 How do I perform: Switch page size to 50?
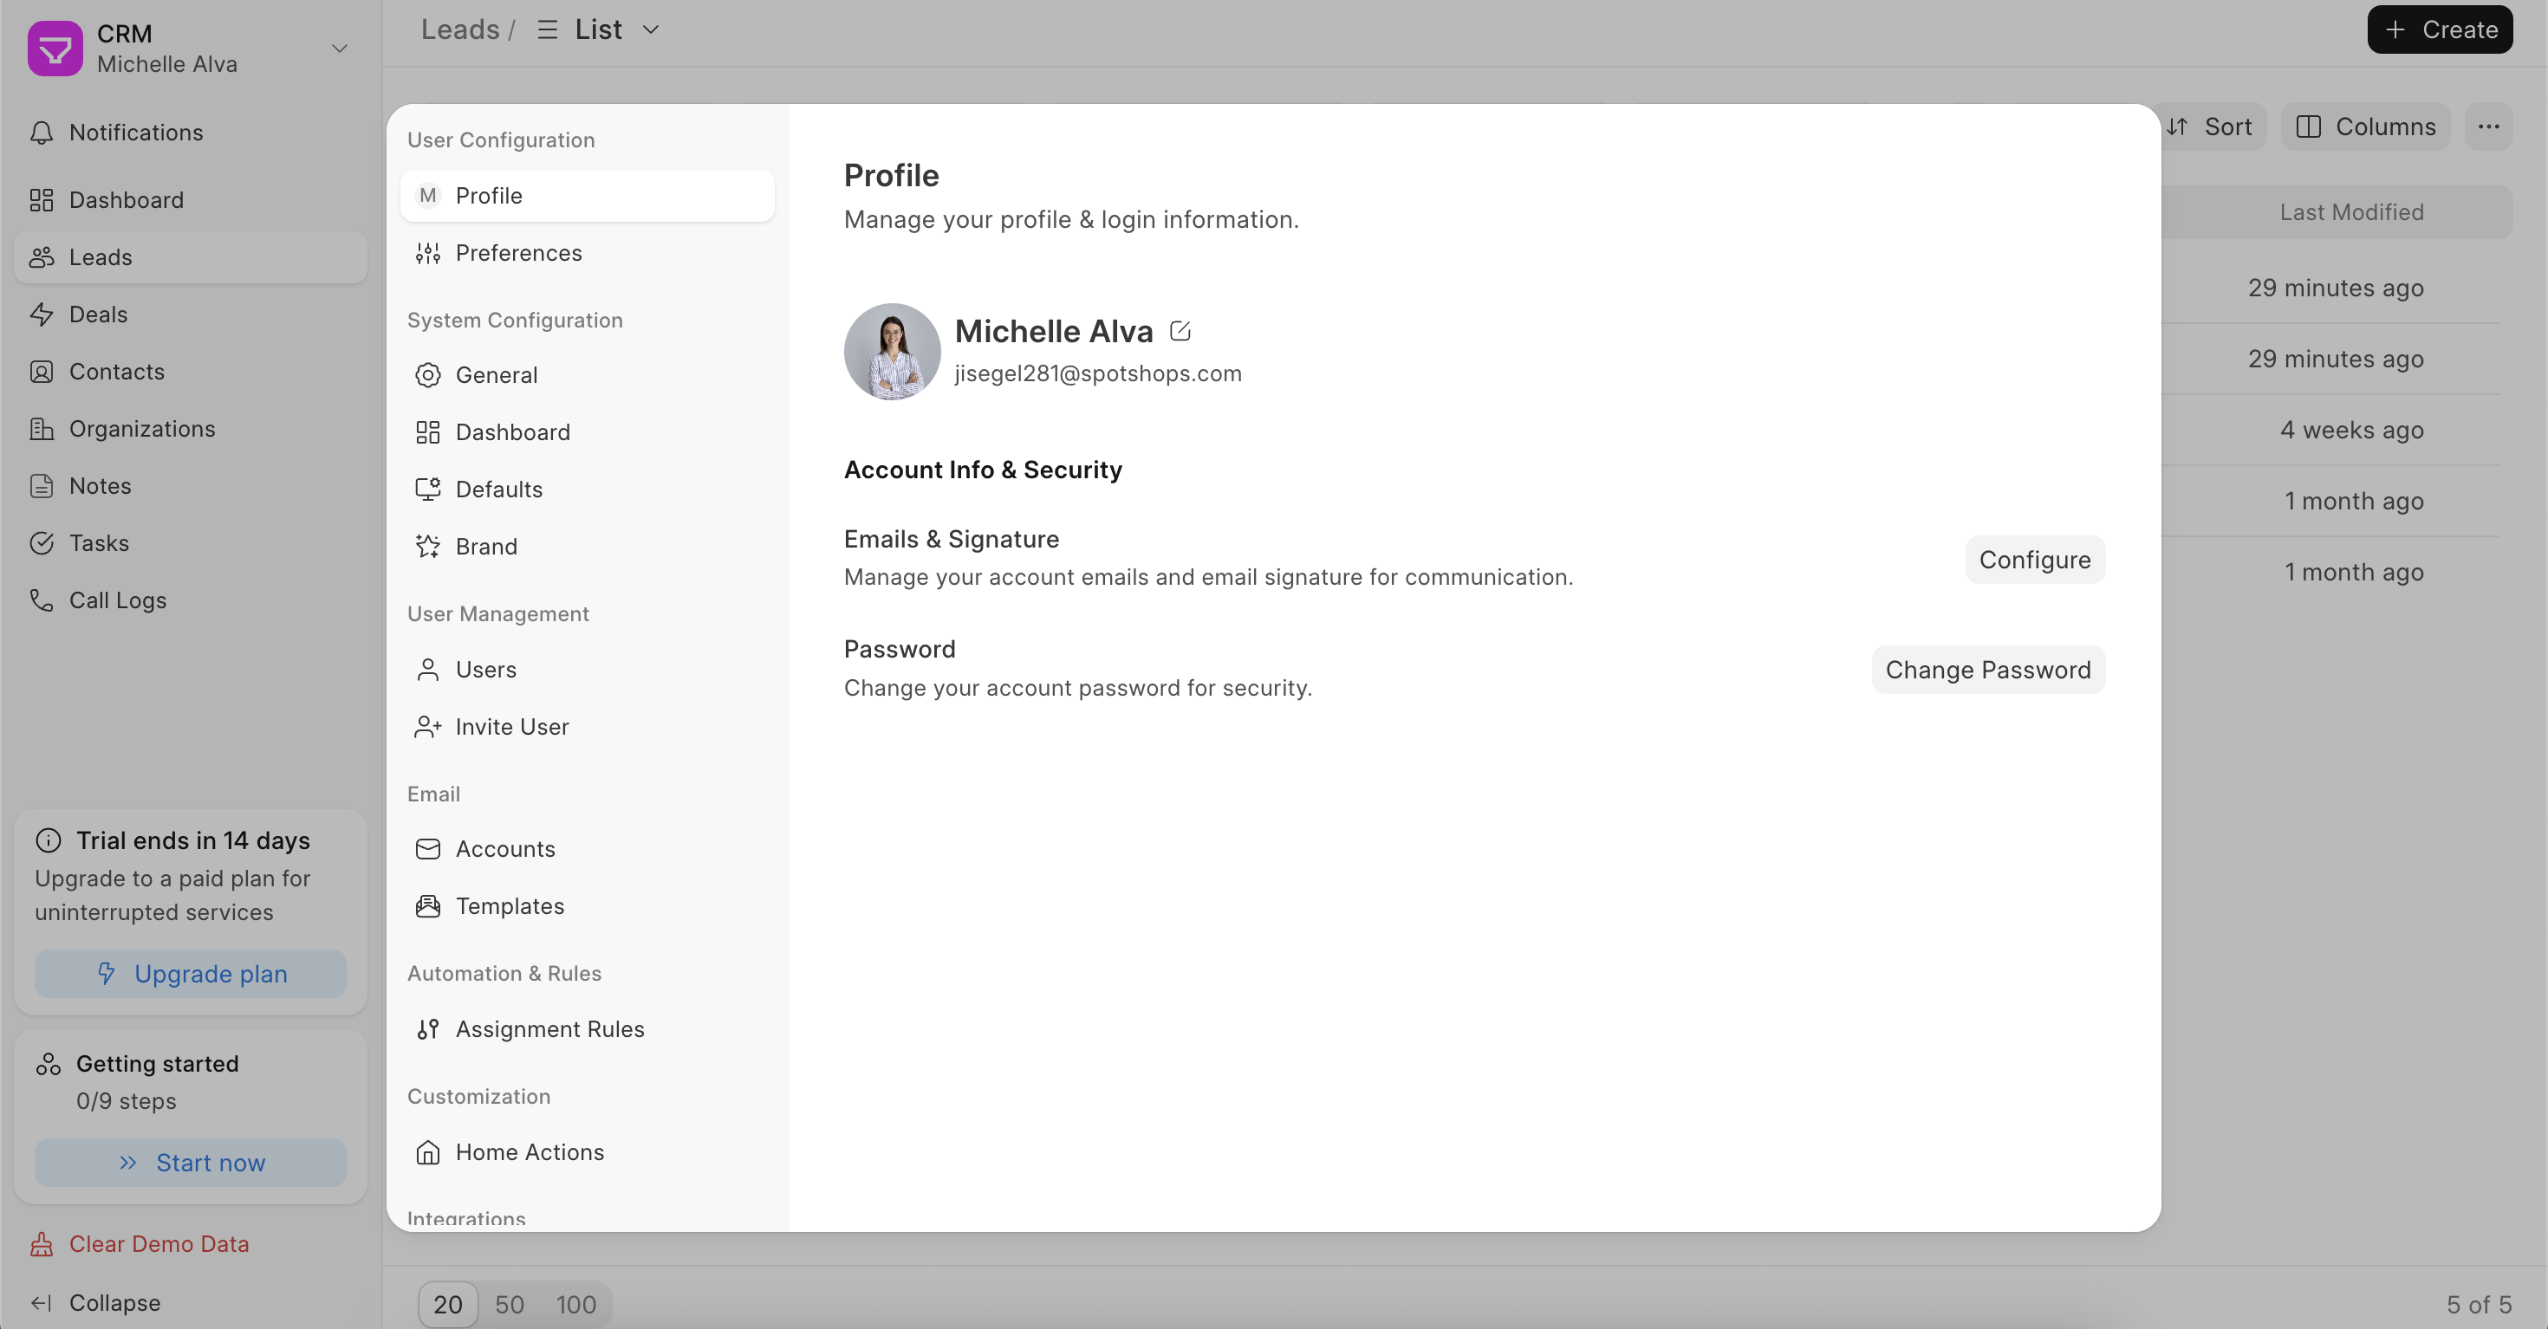coord(510,1304)
